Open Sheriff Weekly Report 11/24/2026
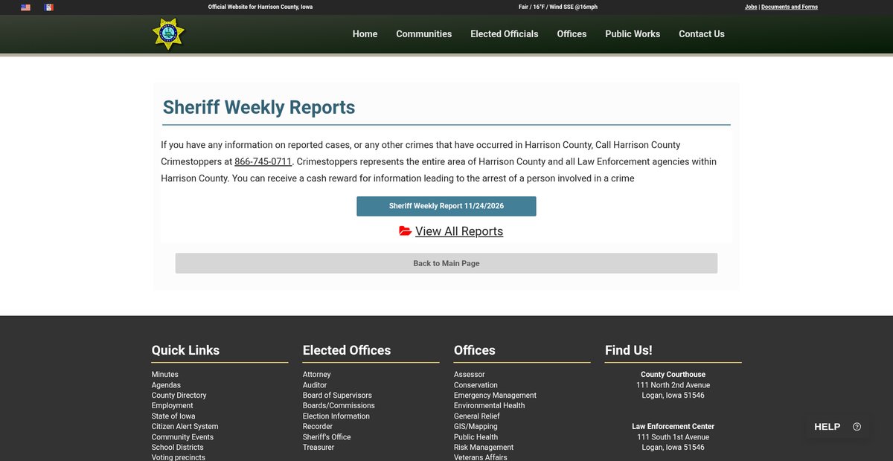This screenshot has height=461, width=893. tap(446, 206)
